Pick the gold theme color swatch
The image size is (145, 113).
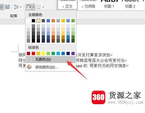63,21
